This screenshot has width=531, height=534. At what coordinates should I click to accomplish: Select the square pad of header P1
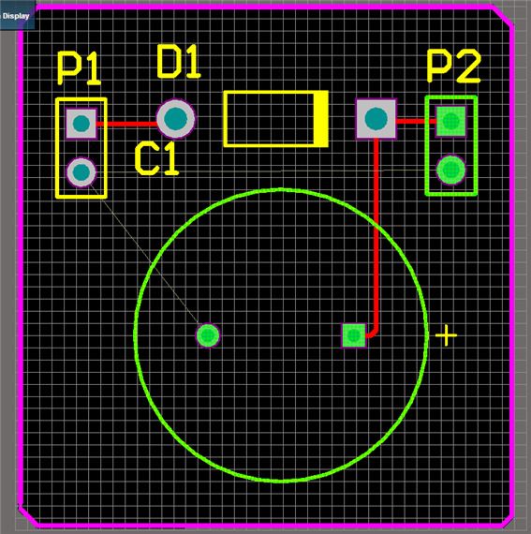[x=81, y=124]
